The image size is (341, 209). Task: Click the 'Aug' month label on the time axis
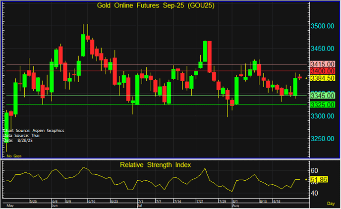(236, 205)
